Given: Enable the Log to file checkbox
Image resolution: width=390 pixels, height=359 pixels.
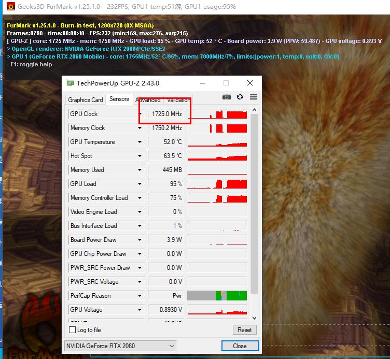Looking at the screenshot, I should [x=72, y=329].
